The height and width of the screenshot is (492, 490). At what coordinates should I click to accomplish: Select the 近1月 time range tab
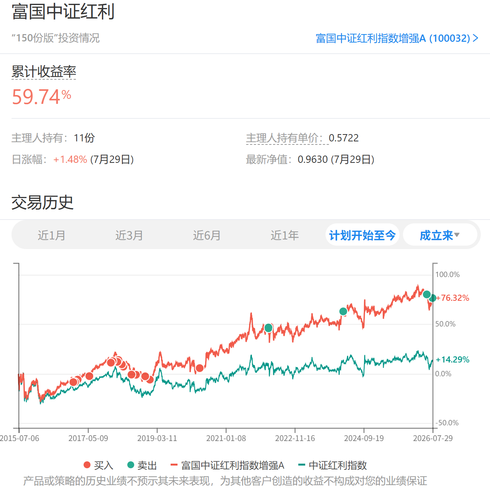51,235
